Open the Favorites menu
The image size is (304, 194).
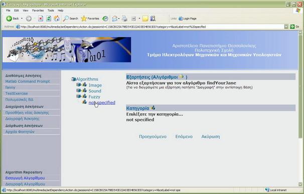[x=38, y=11]
